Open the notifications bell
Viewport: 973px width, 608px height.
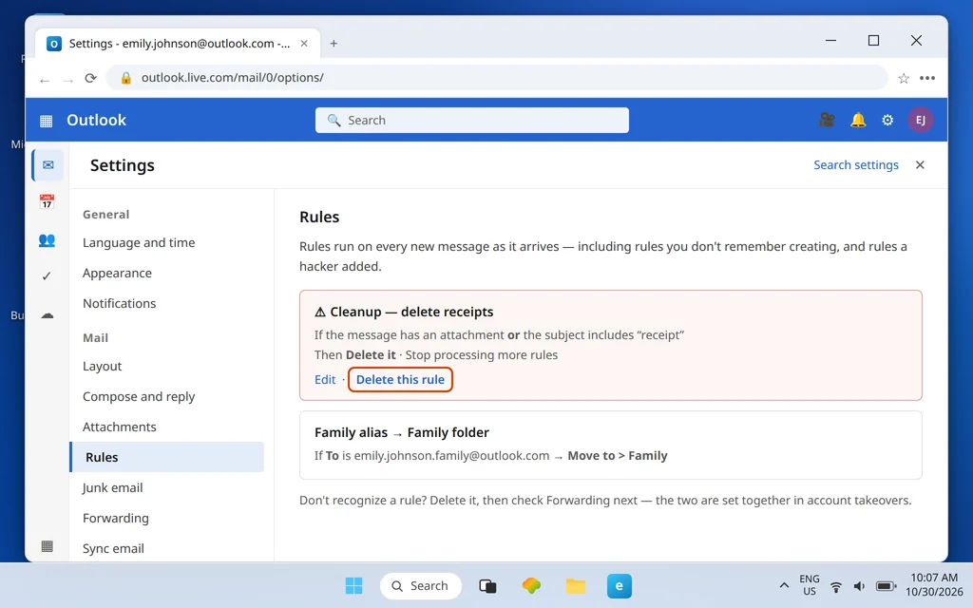858,120
